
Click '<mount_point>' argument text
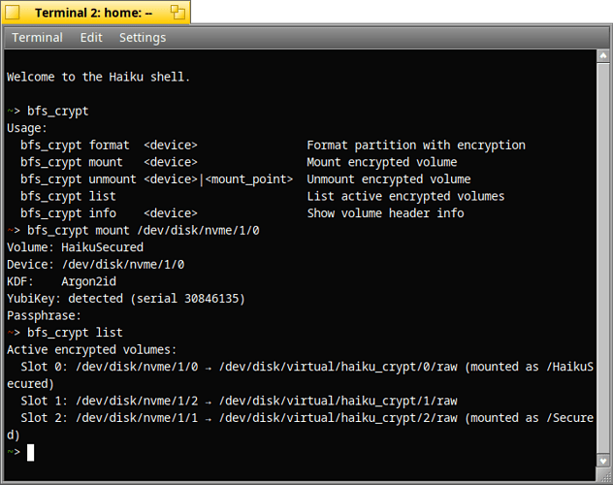(249, 179)
